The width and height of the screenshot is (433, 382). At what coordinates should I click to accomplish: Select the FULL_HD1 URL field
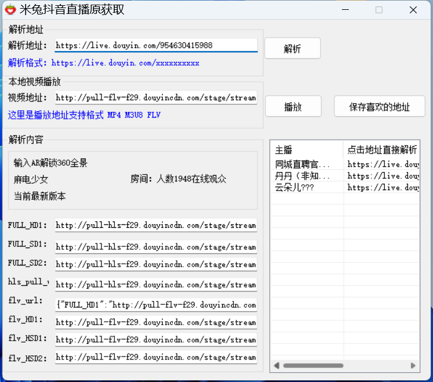156,225
